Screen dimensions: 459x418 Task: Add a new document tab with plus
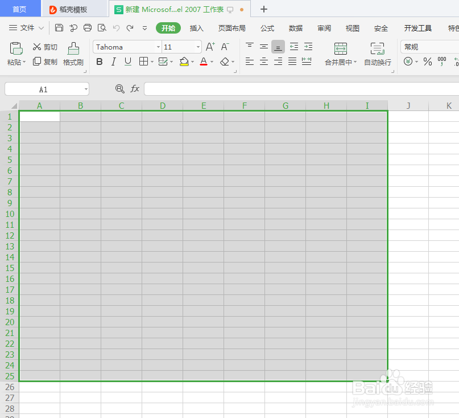coord(264,9)
